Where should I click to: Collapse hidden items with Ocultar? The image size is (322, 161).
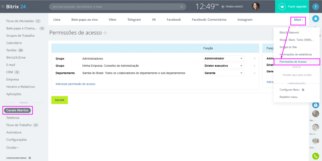point(13,148)
